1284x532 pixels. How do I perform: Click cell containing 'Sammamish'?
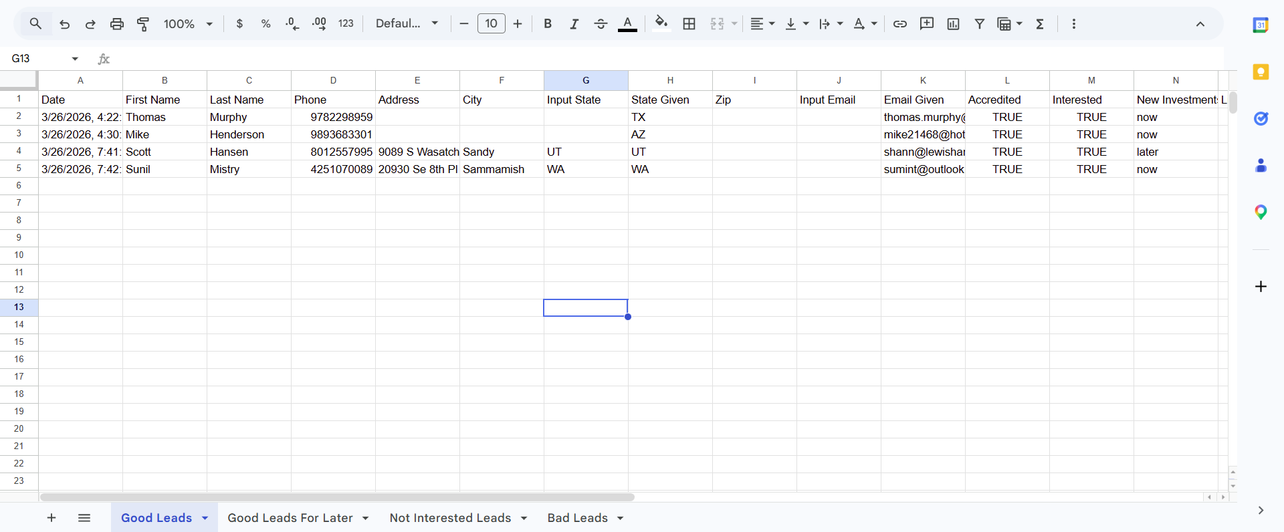click(x=502, y=169)
